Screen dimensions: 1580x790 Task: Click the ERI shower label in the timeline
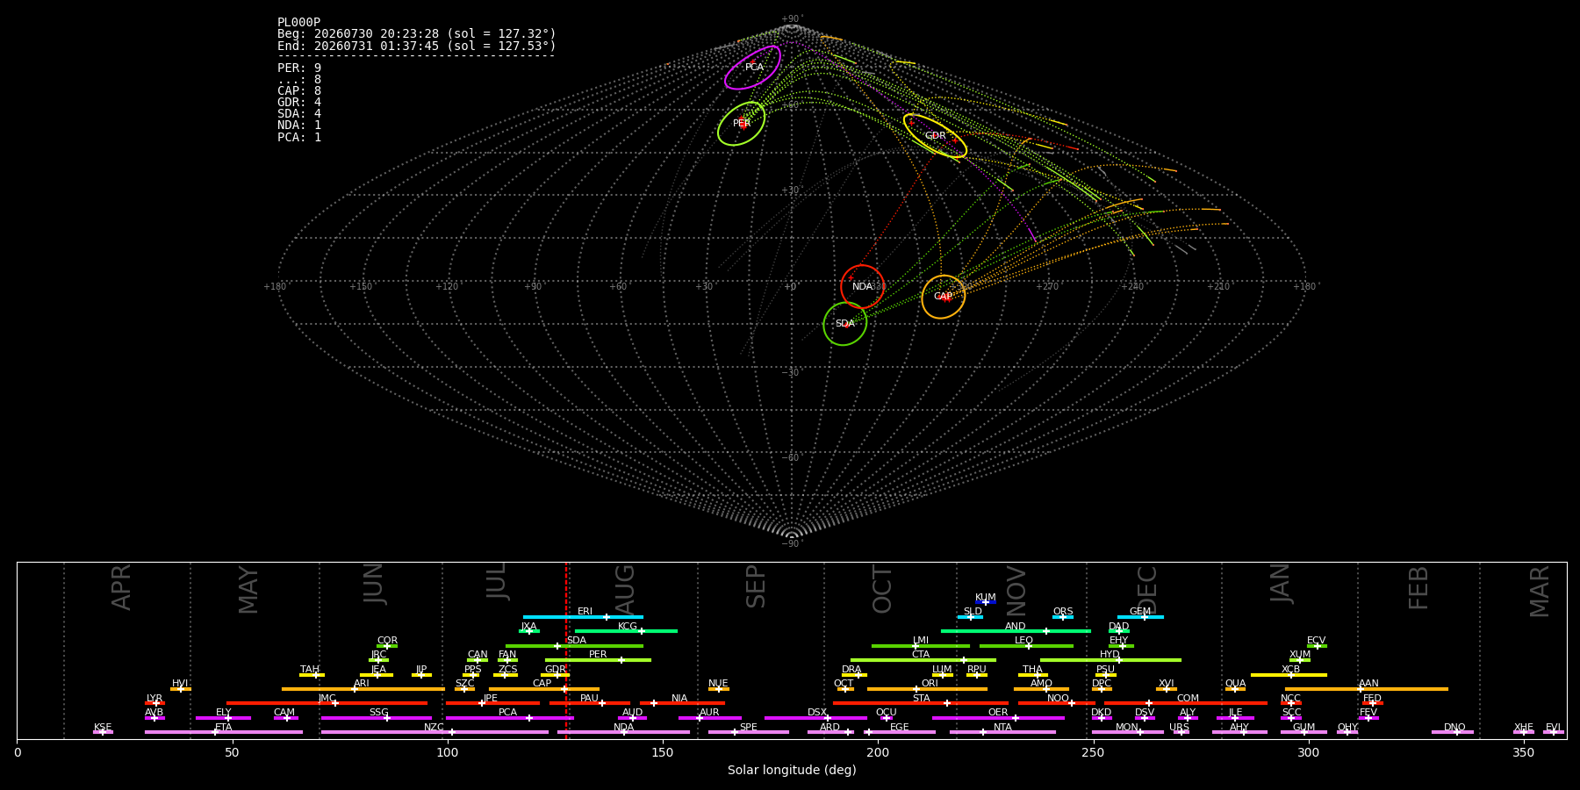pyautogui.click(x=585, y=612)
